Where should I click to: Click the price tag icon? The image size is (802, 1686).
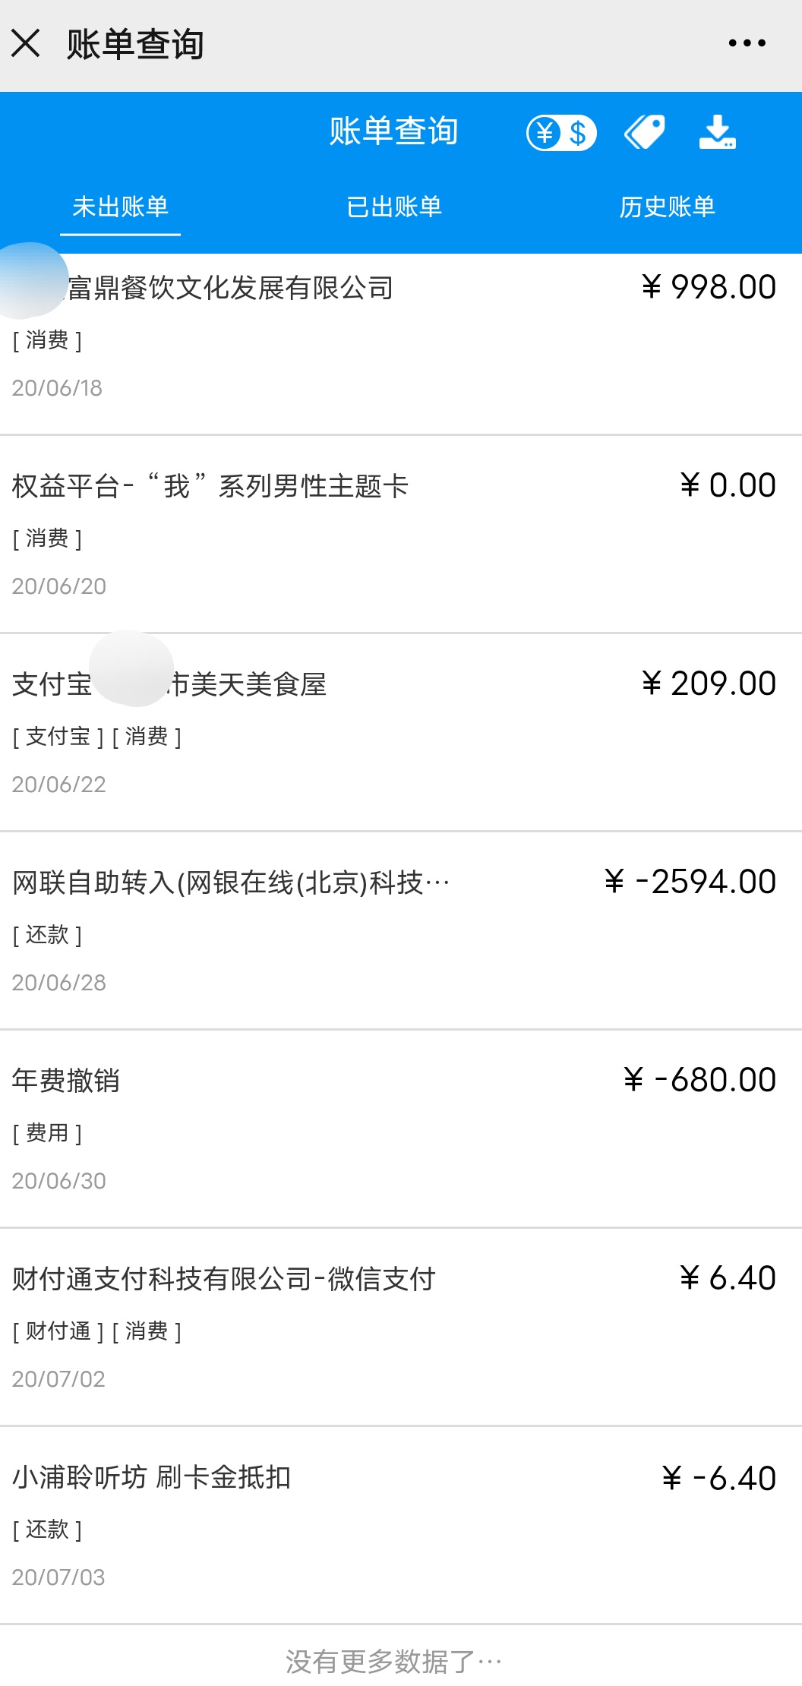click(x=645, y=132)
